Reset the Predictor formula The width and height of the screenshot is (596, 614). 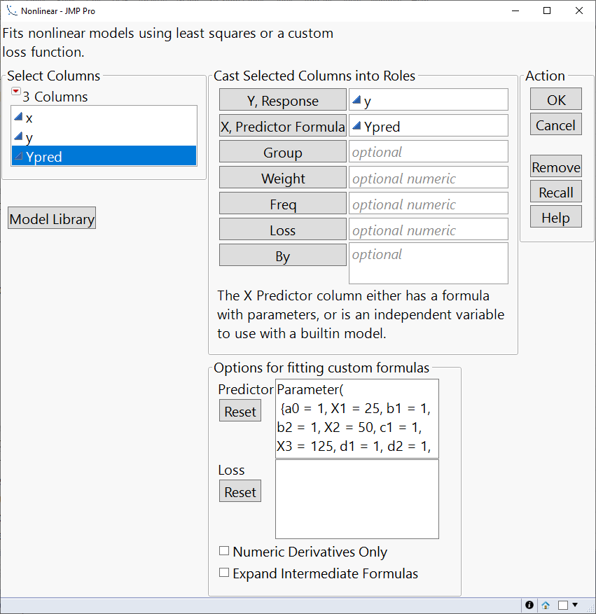click(x=240, y=410)
